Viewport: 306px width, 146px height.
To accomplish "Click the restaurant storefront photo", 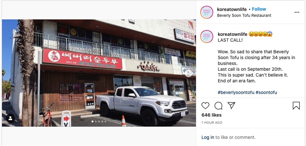I will tap(99, 73).
